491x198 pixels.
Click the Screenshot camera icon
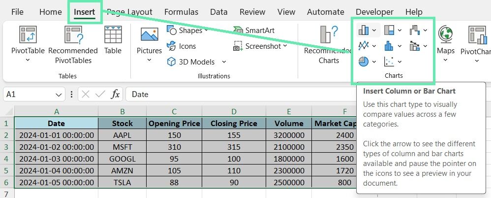point(238,46)
